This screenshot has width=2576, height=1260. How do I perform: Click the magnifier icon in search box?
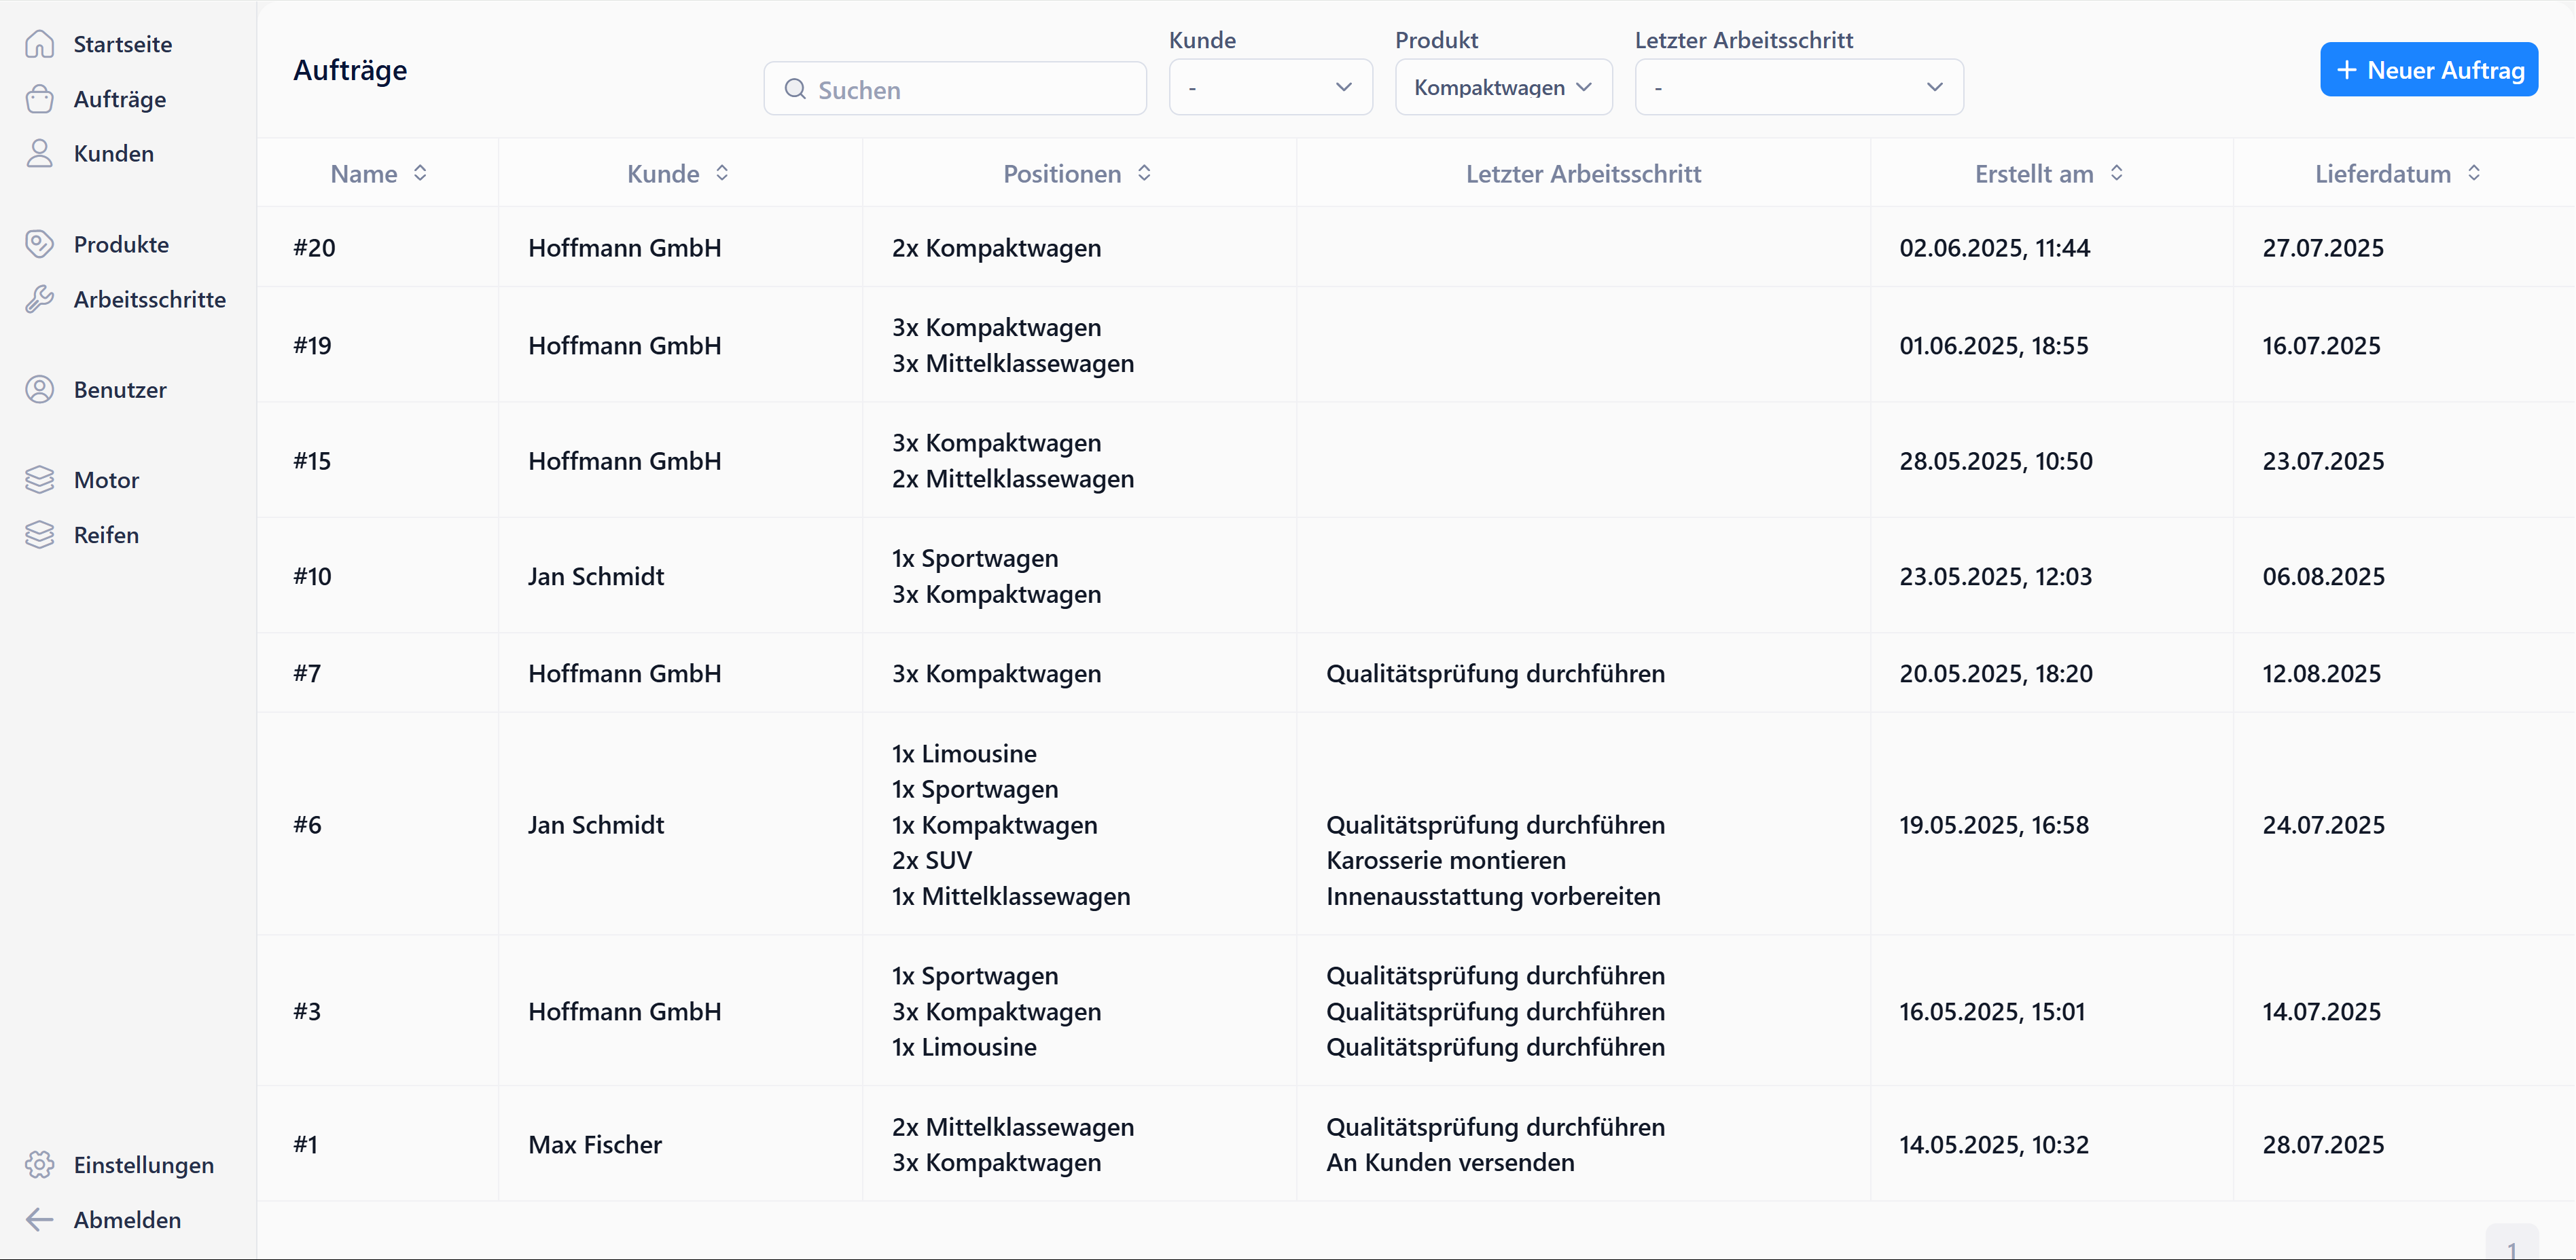tap(795, 89)
